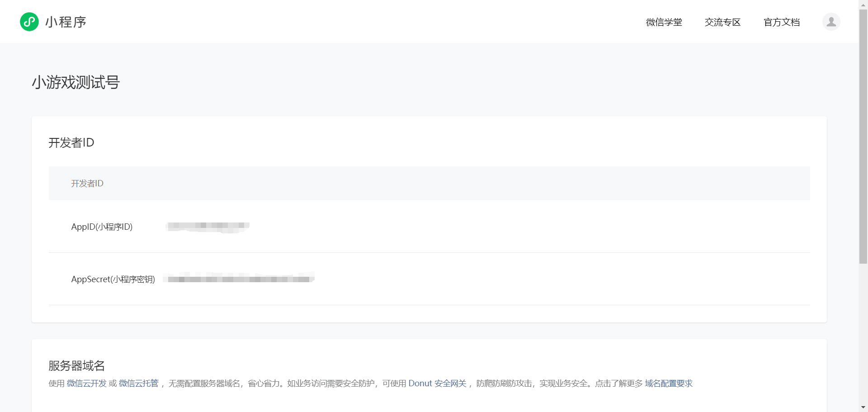868x412 pixels.
Task: Go to 交流专区 in the top navigation
Action: (722, 22)
